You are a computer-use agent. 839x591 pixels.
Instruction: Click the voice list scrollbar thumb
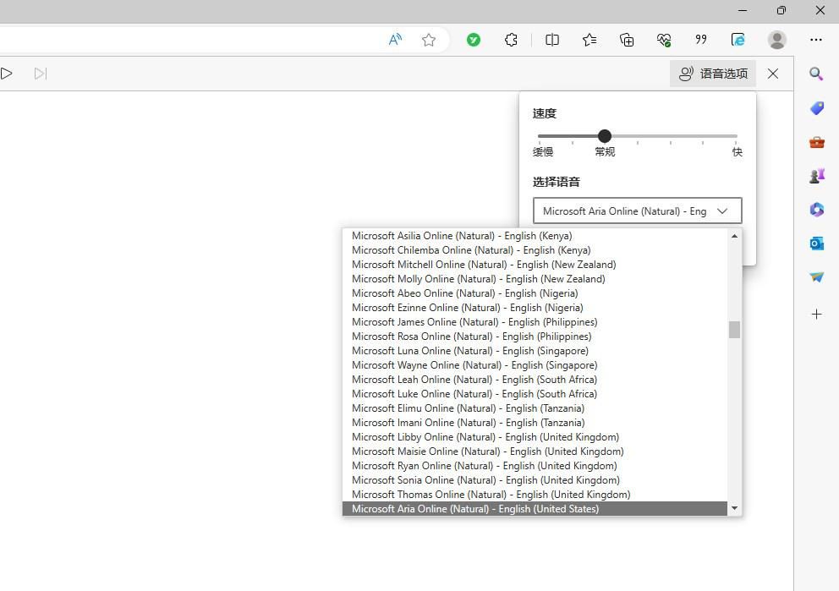pyautogui.click(x=735, y=330)
